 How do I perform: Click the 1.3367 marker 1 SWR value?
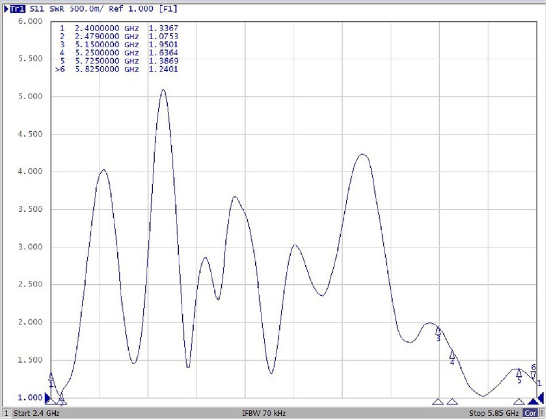click(x=163, y=28)
